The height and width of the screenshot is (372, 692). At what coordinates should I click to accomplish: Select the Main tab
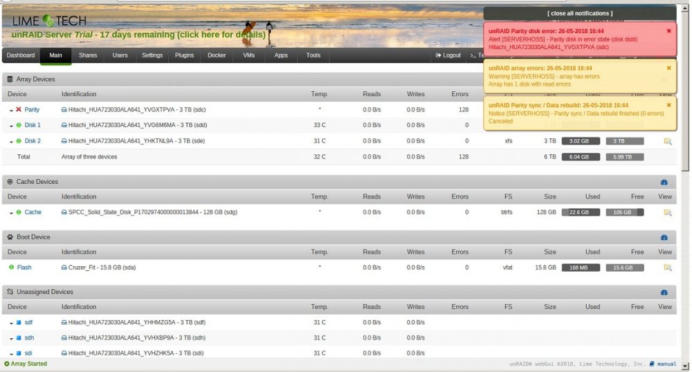[x=55, y=55]
